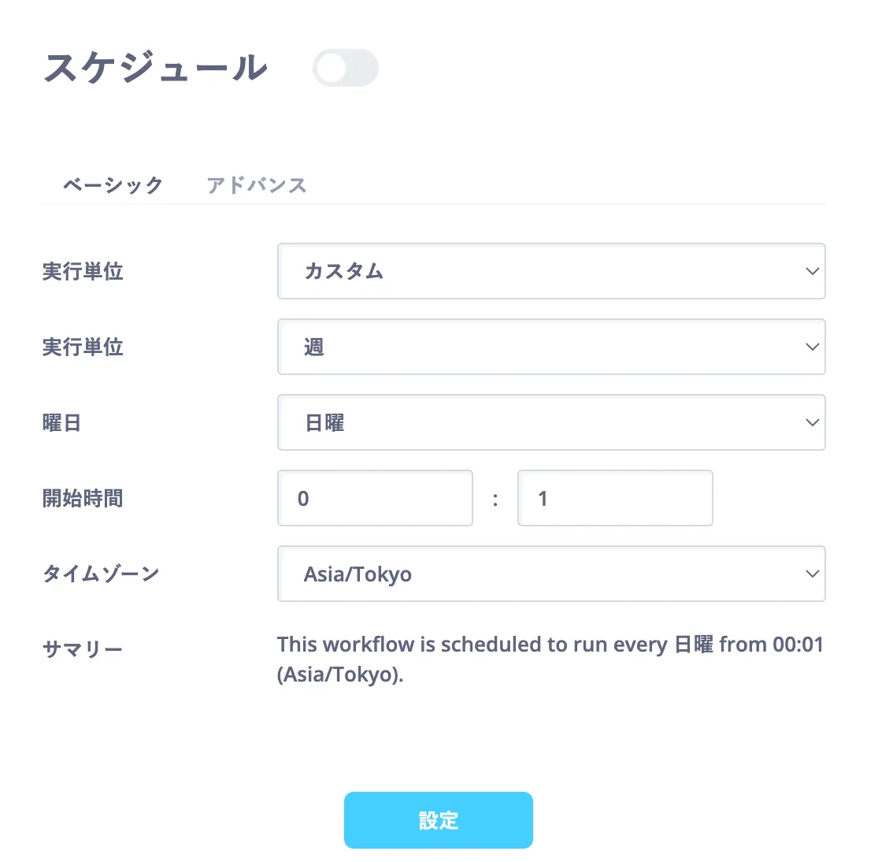Open the カスタム execution unit dropdown
893x862 pixels.
[550, 271]
